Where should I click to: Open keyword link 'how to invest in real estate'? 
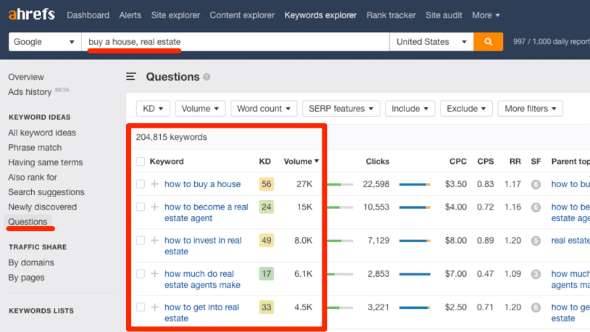(203, 246)
